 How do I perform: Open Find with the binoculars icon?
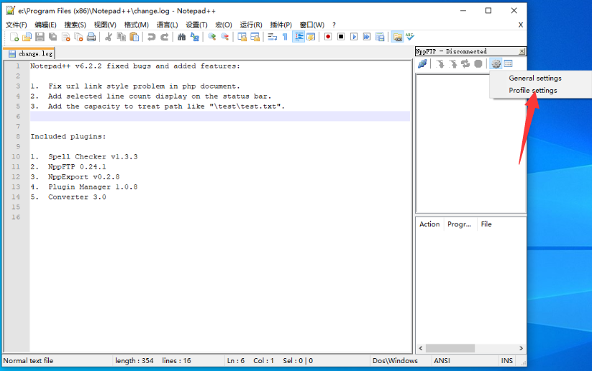(182, 37)
